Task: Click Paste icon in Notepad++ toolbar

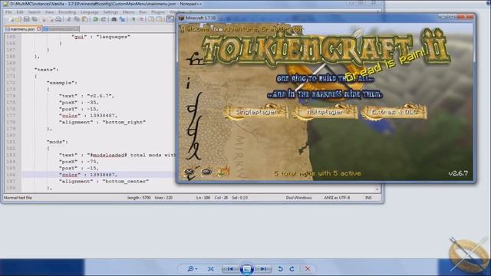Action: click(x=84, y=19)
